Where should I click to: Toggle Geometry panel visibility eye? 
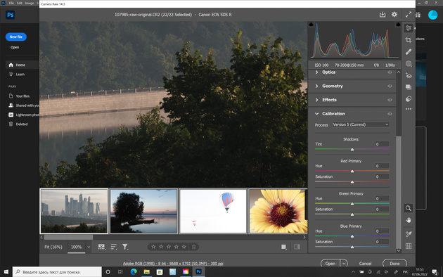pos(390,86)
